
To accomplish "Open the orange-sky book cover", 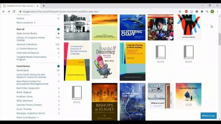I will click(105, 28).
